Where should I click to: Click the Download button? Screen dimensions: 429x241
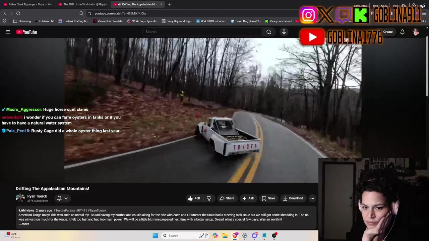pos(293,198)
